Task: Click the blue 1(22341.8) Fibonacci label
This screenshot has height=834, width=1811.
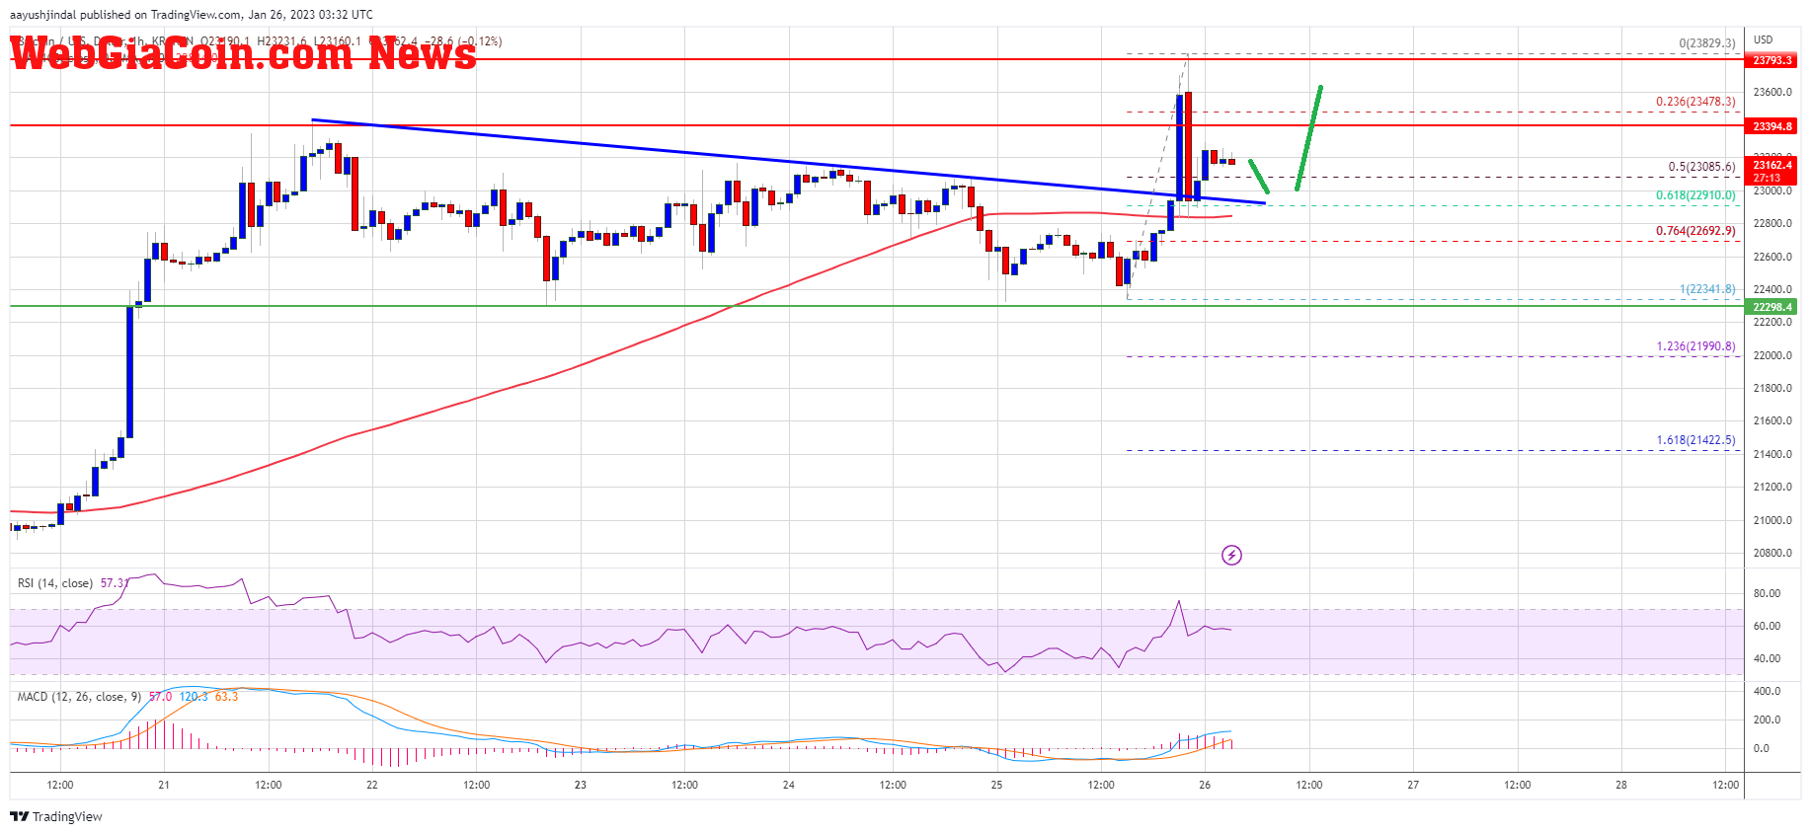Action: [x=1707, y=289]
